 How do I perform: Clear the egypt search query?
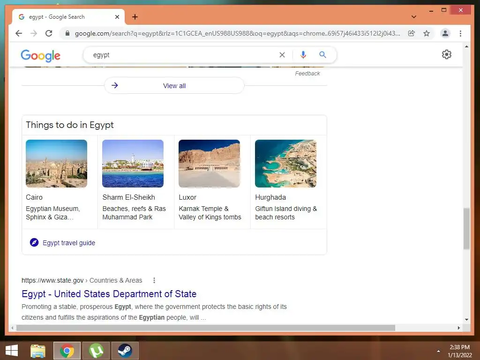tap(282, 55)
